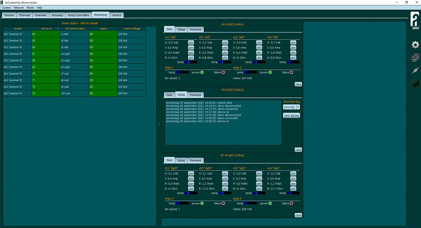Image resolution: width=421 pixels, height=228 pixels.
Task: Open Firmware tab of 64 s1-left panel
Action: click(x=195, y=30)
